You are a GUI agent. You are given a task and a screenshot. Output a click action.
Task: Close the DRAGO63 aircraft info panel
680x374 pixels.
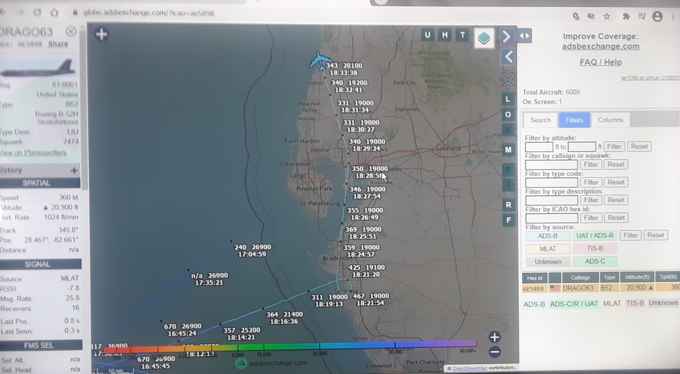[71, 31]
